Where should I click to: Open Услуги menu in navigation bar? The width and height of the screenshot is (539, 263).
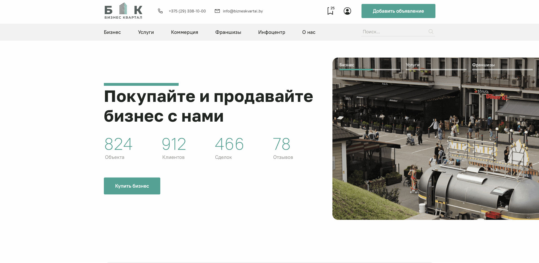pos(146,32)
